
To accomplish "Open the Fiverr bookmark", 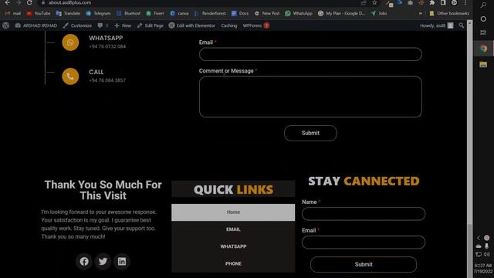I will (155, 14).
